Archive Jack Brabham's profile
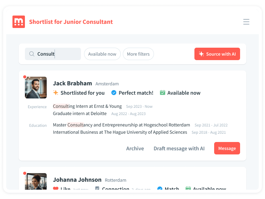The width and height of the screenshot is (265, 199). (135, 148)
